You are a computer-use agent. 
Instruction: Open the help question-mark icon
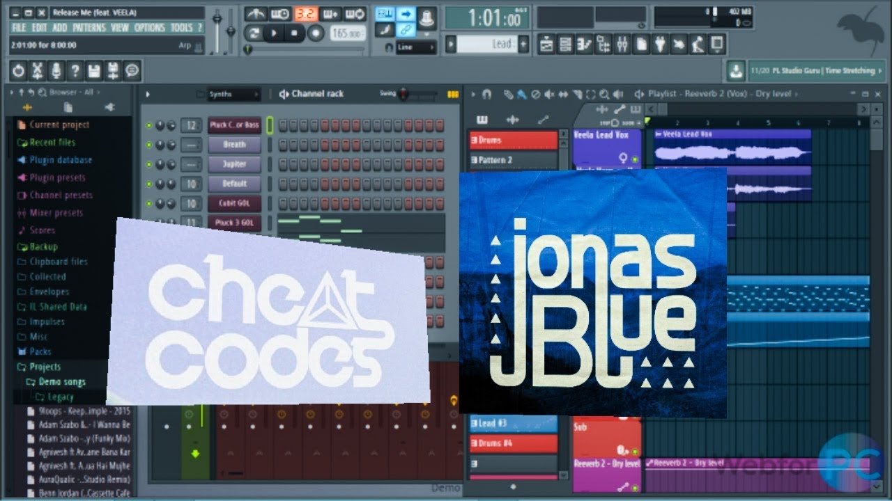pos(75,70)
